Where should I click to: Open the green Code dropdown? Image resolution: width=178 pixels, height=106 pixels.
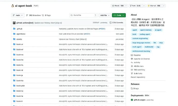pyautogui.click(x=119, y=15)
